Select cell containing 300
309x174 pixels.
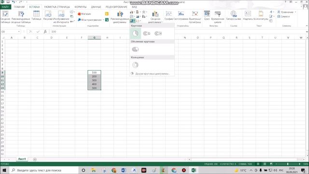pos(94,80)
